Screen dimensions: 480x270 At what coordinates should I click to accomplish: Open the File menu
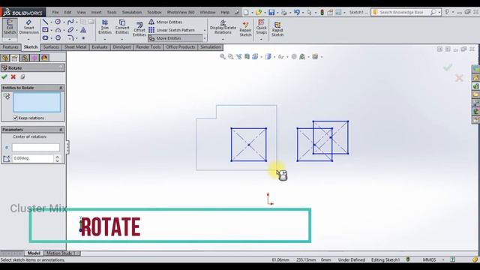tap(55, 12)
